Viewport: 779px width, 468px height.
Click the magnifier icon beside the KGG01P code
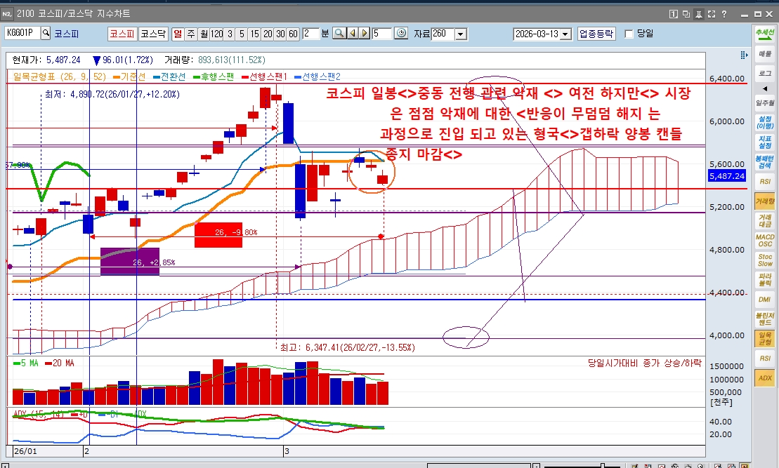coord(46,33)
